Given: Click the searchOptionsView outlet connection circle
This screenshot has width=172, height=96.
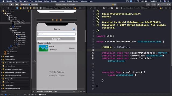Looking at the screenshot, I should point(93,53).
